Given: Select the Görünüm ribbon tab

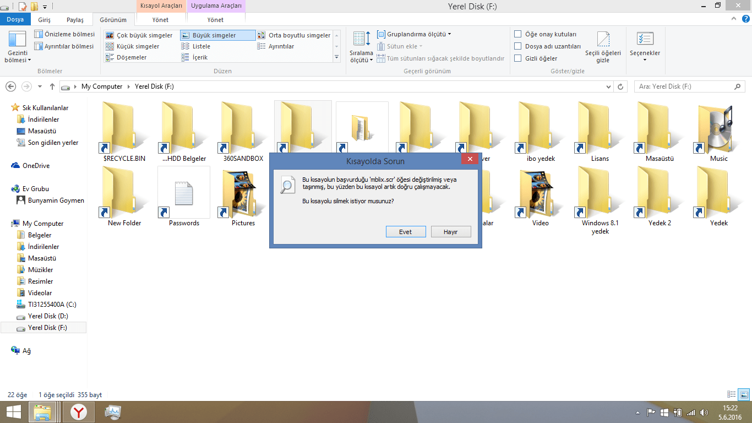Looking at the screenshot, I should click(113, 20).
